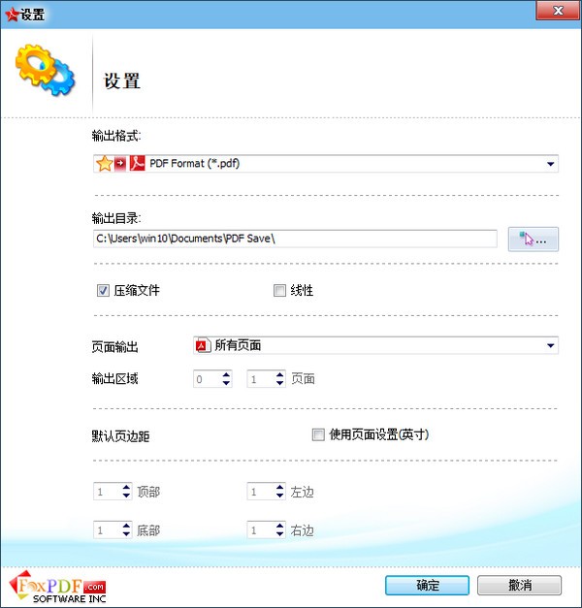Image resolution: width=582 pixels, height=608 pixels.
Task: Click the red PDF Acrobat icon
Action: (x=137, y=163)
